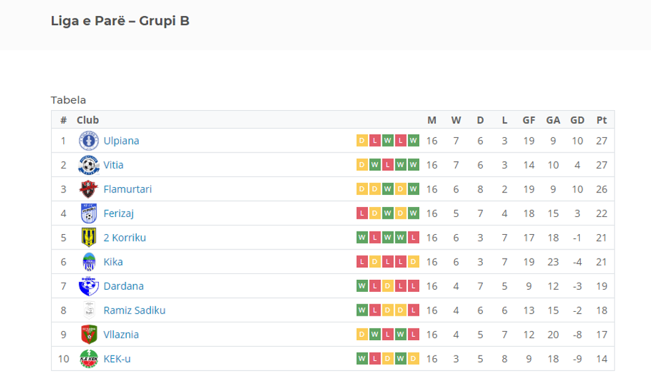This screenshot has width=651, height=388.
Task: Click the Ulpiana club logo
Action: 88,141
